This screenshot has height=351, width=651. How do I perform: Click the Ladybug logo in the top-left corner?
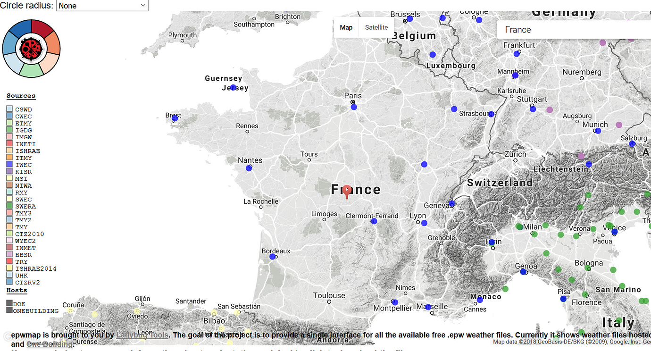click(31, 48)
